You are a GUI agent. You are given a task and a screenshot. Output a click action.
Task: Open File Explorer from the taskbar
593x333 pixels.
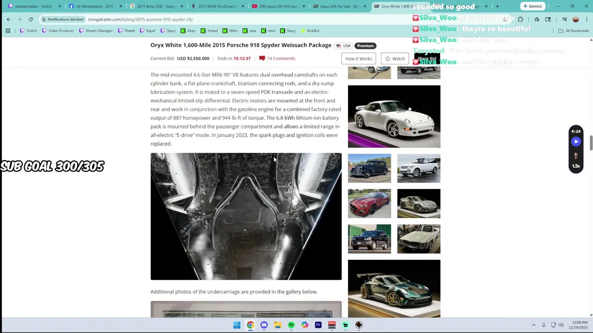pyautogui.click(x=278, y=325)
